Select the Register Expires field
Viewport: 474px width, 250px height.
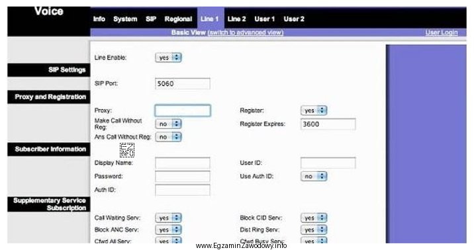click(x=328, y=124)
